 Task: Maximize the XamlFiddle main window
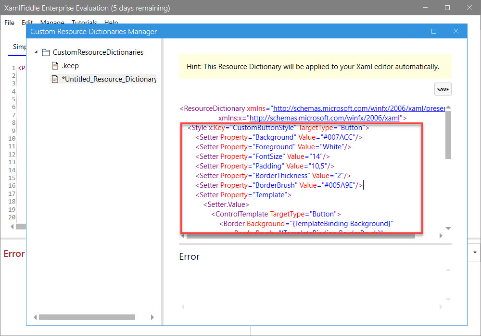(x=447, y=8)
